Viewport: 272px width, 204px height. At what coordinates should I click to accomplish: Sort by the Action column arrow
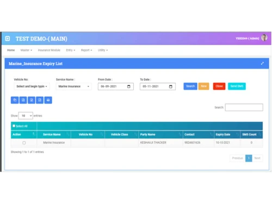tap(34, 134)
